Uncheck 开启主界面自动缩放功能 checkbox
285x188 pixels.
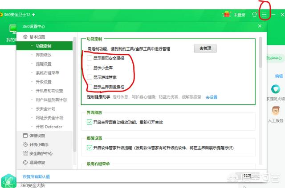pyautogui.click(x=90, y=122)
